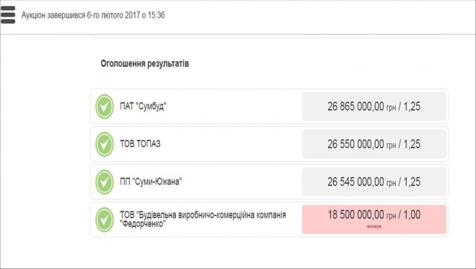Click the ПАТ "Сумбуд" result row
Image resolution: width=476 pixels, height=269 pixels.
point(269,107)
